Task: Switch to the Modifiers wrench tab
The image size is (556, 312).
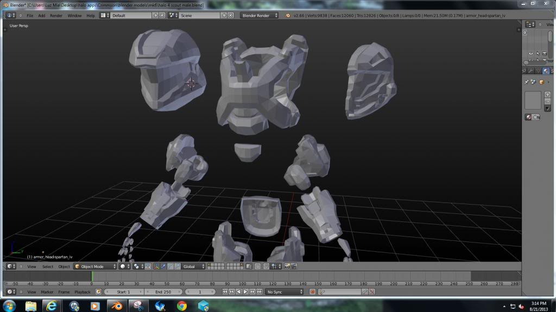Action: pyautogui.click(x=531, y=71)
